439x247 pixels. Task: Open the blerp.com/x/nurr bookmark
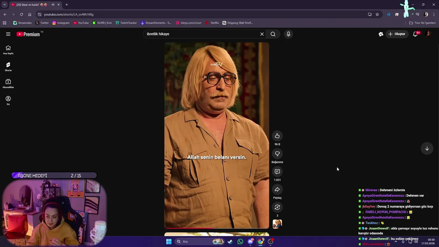click(188, 23)
